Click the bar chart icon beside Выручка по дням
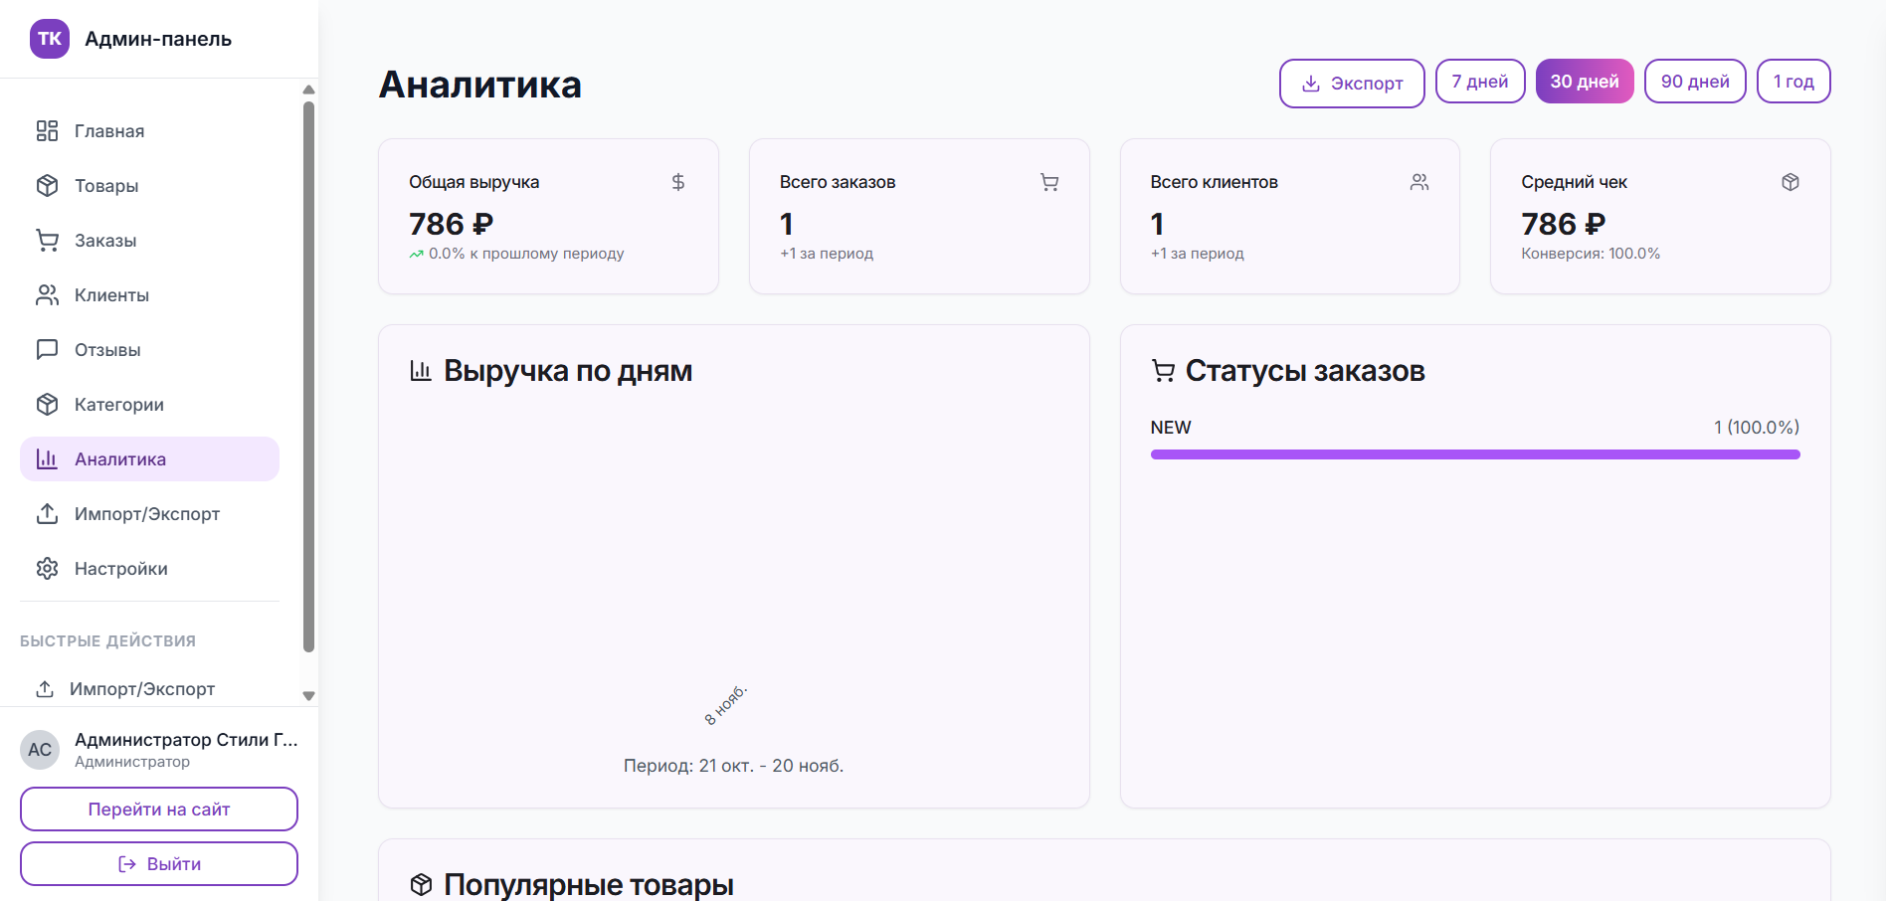Screen dimensions: 1886x901 [x=421, y=371]
